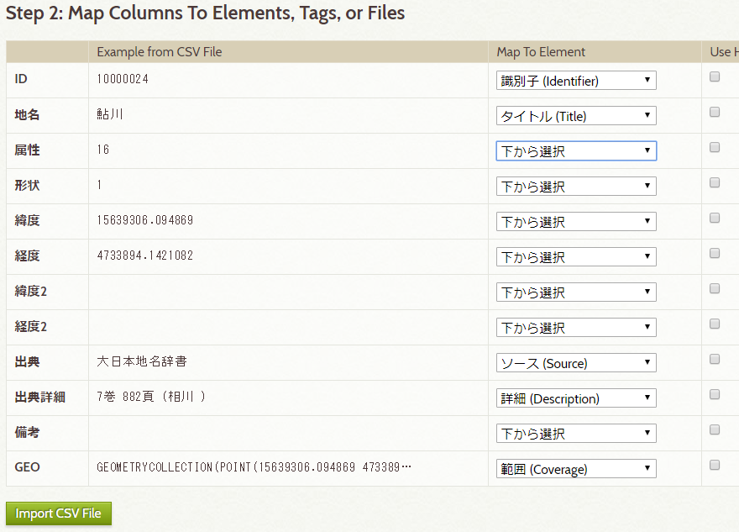This screenshot has width=739, height=532.
Task: Open the 詳細 (Description) dropdown for 出典詳細
Action: tap(576, 398)
